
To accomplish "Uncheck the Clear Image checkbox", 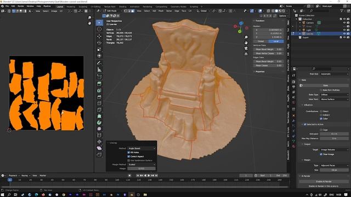I will tap(321, 154).
